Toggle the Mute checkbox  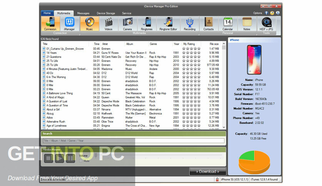(81, 161)
